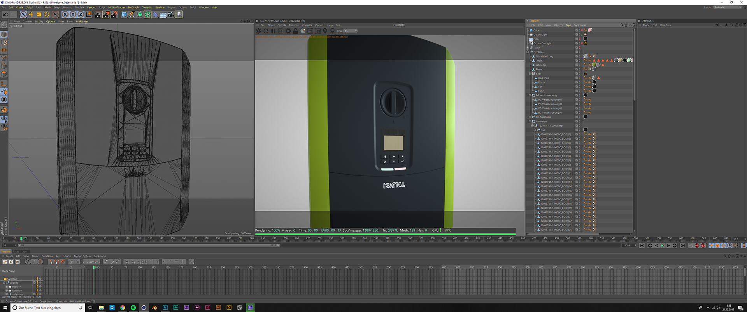Toggle layer box of Glasabdeckung row
Screen dimensions: 747x312
coord(577,56)
